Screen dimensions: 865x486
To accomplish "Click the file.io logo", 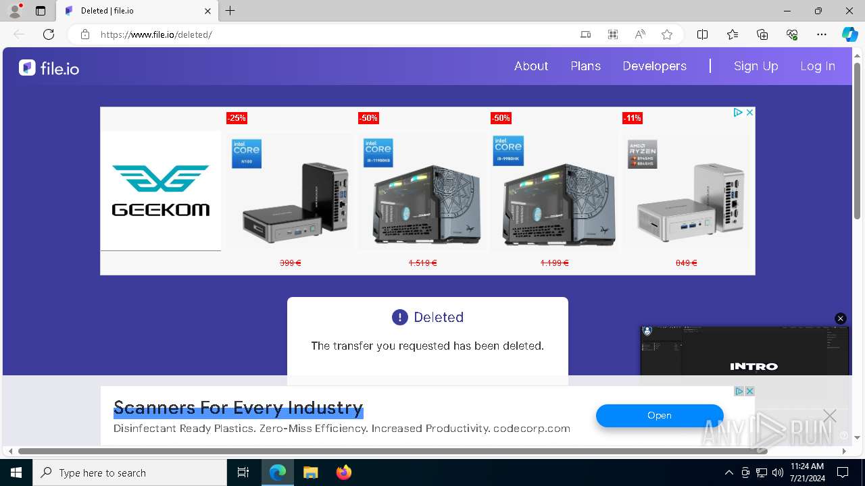I will tap(49, 67).
